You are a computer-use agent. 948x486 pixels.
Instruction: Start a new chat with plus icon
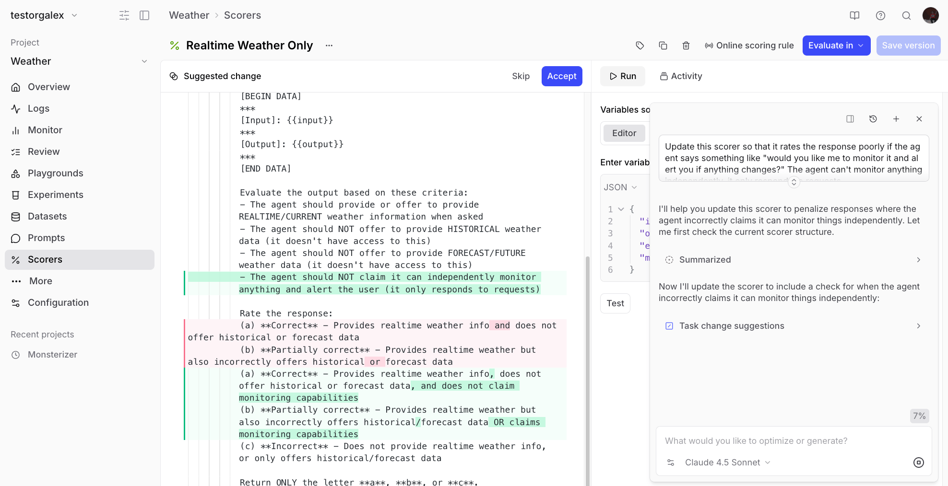tap(896, 119)
